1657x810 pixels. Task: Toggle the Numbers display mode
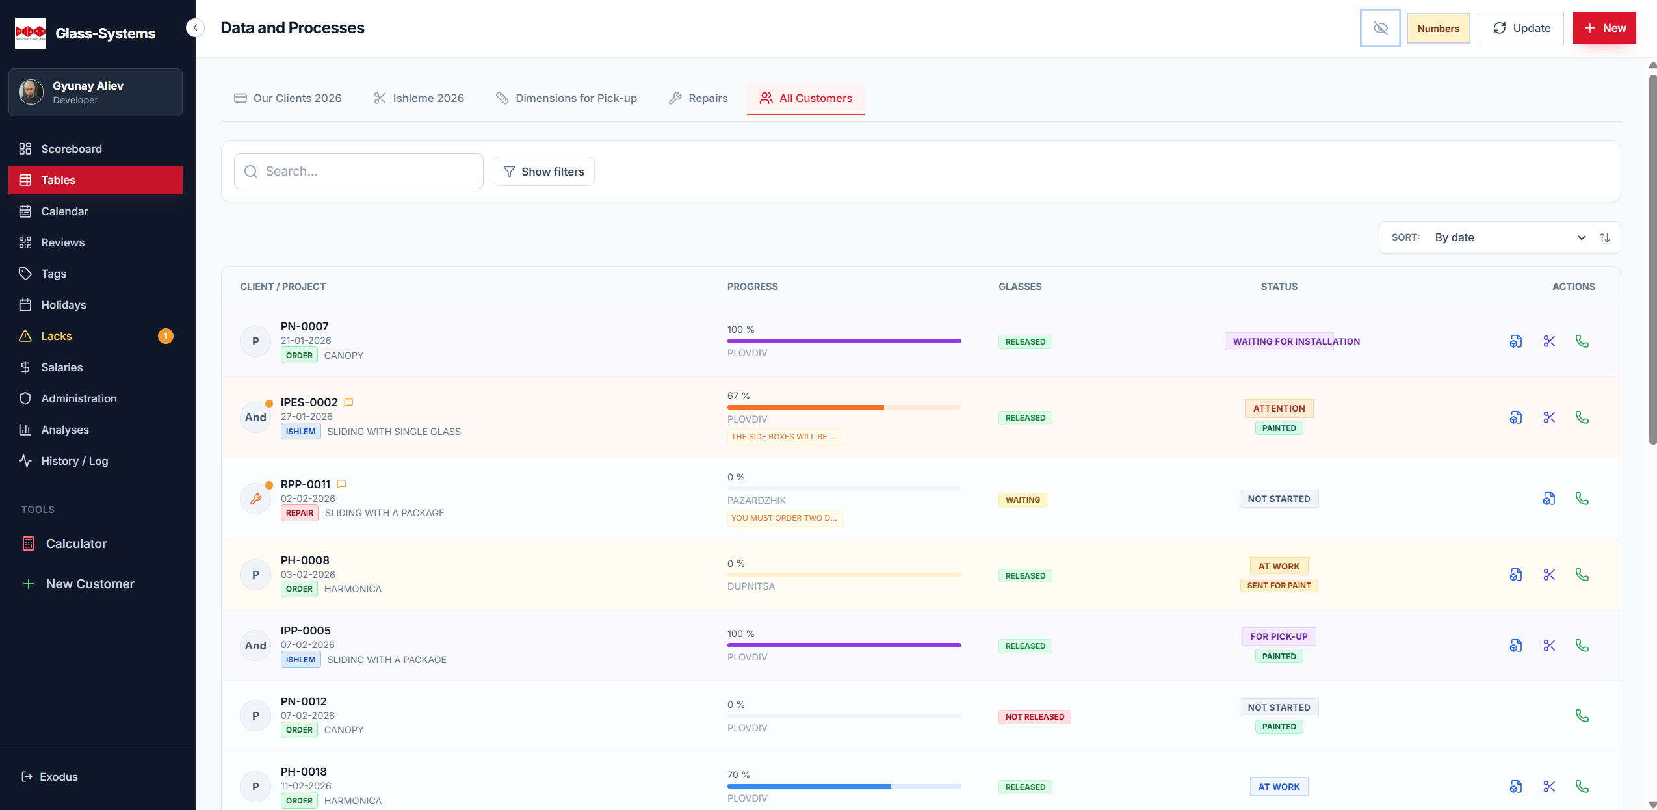click(1437, 27)
